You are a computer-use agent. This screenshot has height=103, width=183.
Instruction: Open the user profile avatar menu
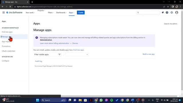coord(177,13)
